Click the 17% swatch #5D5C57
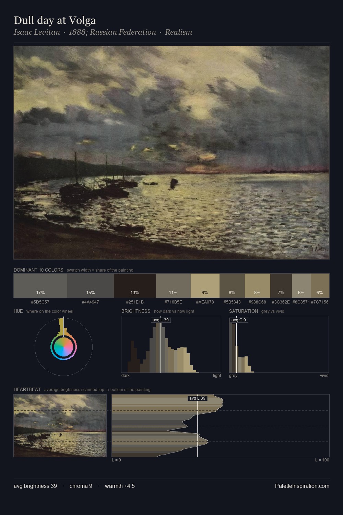 click(40, 286)
